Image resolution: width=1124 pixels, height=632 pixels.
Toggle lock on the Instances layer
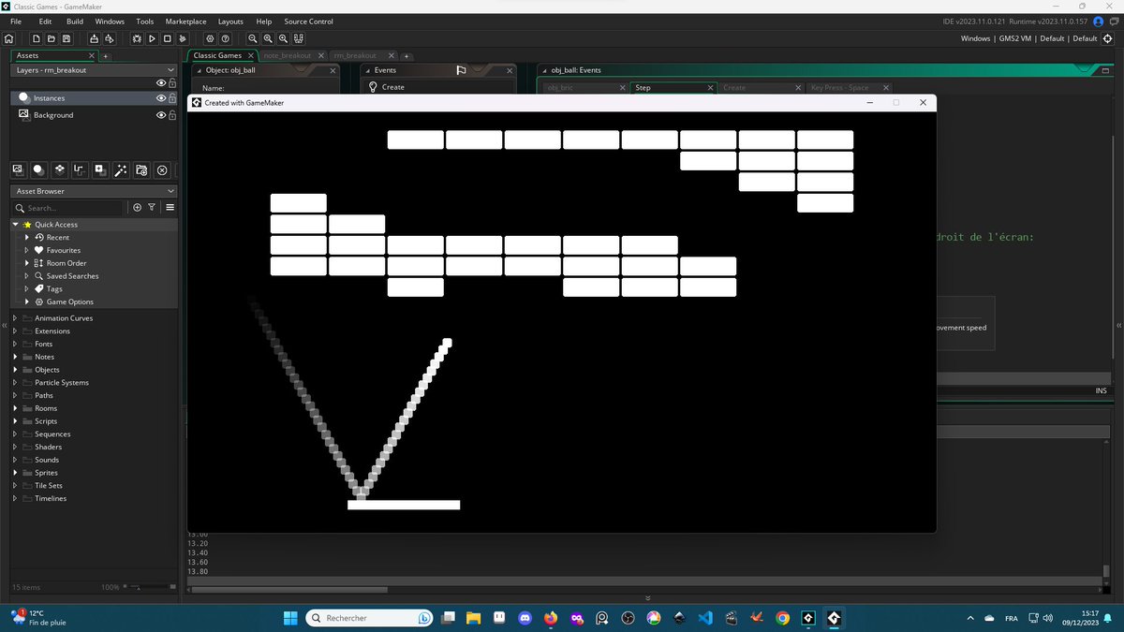click(x=172, y=97)
